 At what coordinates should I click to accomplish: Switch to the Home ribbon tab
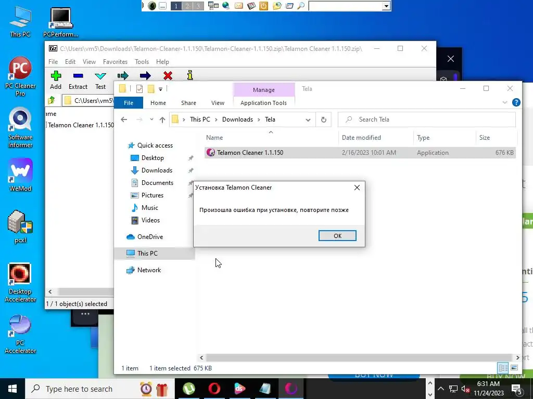(158, 103)
